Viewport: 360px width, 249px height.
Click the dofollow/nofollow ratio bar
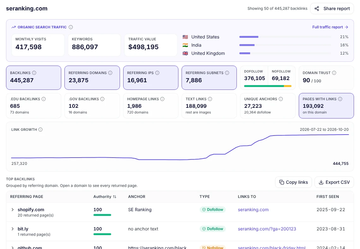(268, 86)
